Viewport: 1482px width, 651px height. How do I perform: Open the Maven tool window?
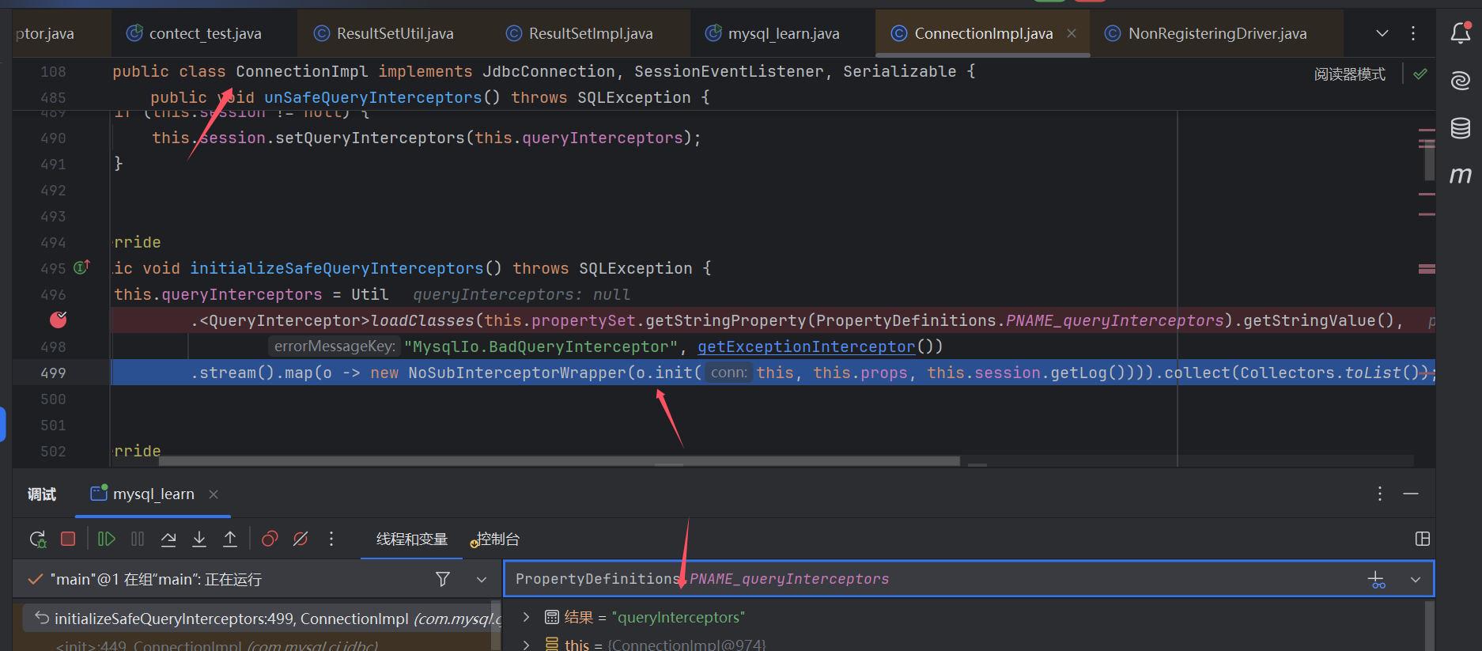click(1460, 175)
